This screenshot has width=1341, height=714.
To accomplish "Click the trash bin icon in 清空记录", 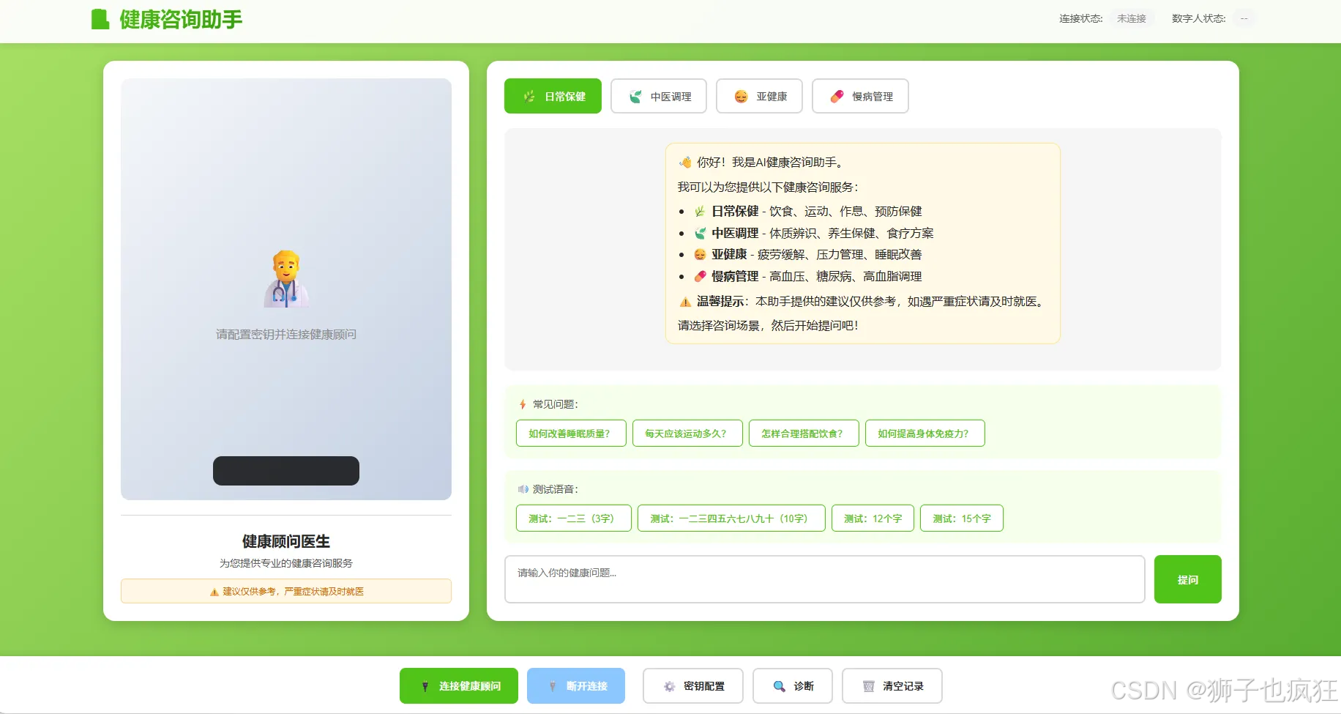I will [868, 686].
